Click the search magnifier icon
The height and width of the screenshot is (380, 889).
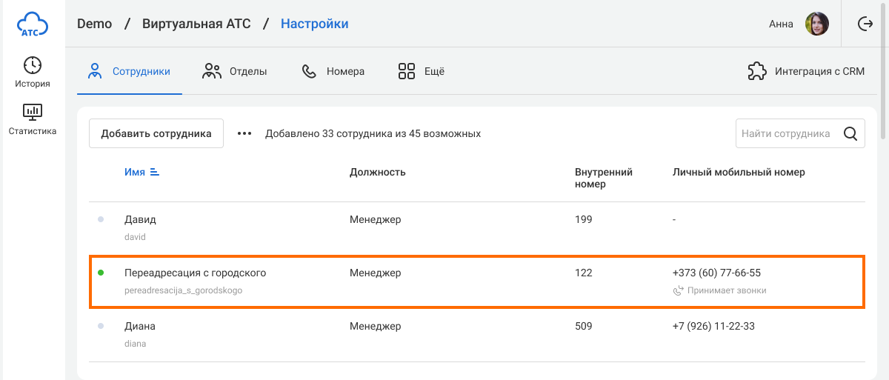coord(850,134)
